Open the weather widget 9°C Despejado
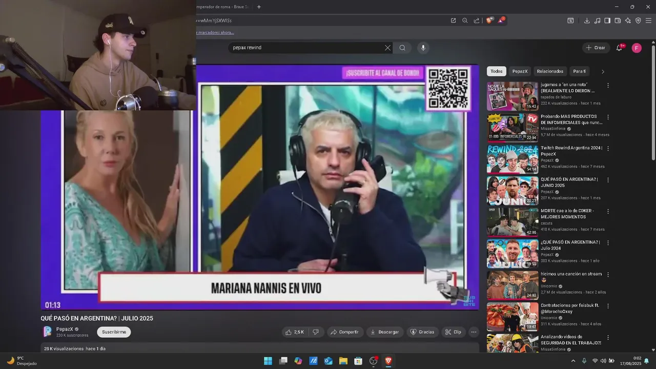Image resolution: width=656 pixels, height=369 pixels. click(x=22, y=361)
